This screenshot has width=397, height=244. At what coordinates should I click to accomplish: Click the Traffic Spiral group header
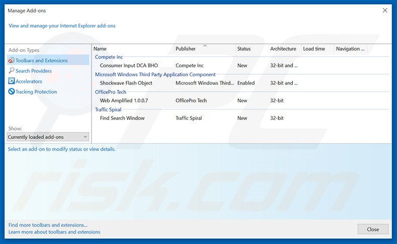[108, 109]
